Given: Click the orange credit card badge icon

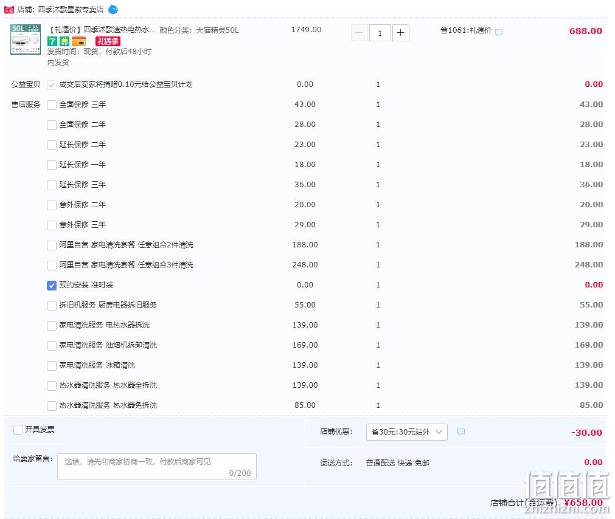Looking at the screenshot, I should pyautogui.click(x=78, y=41).
